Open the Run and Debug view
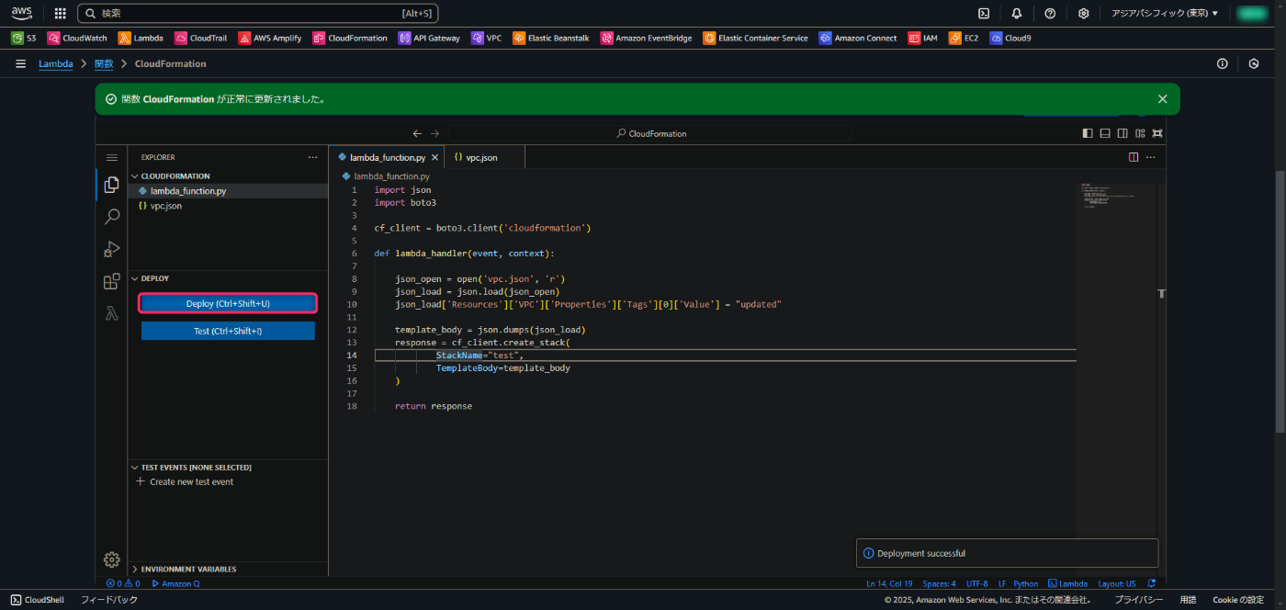The height and width of the screenshot is (610, 1286). click(111, 249)
